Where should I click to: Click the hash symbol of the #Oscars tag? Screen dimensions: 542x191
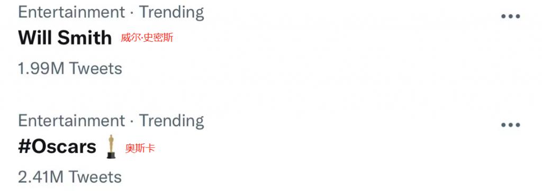(24, 147)
